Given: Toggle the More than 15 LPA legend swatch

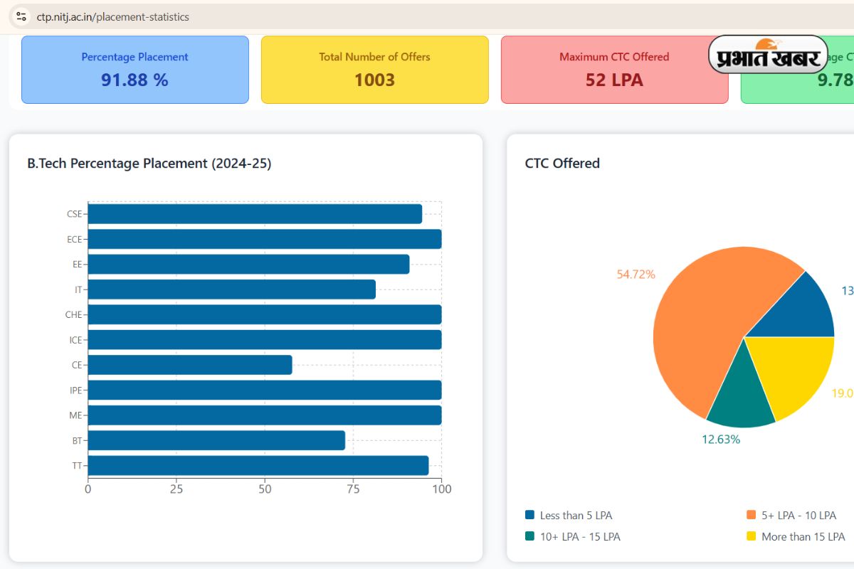Looking at the screenshot, I should click(x=751, y=536).
